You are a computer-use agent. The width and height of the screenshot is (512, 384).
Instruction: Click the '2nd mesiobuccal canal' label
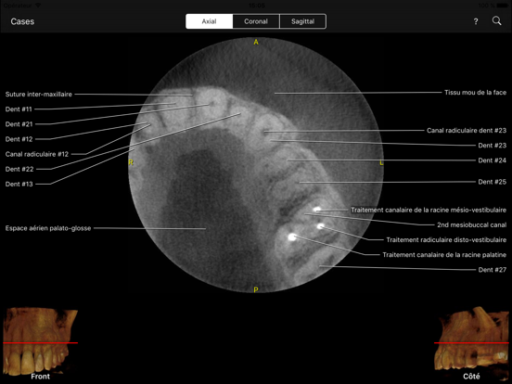(472, 225)
